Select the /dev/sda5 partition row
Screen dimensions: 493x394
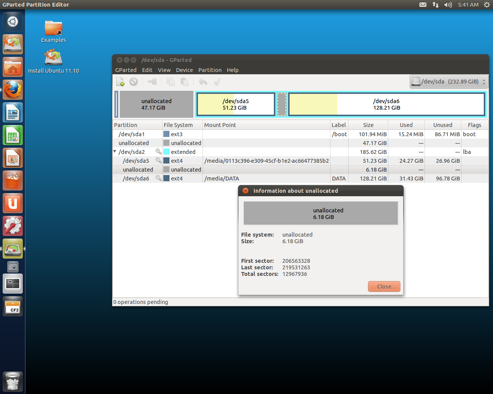click(x=300, y=161)
